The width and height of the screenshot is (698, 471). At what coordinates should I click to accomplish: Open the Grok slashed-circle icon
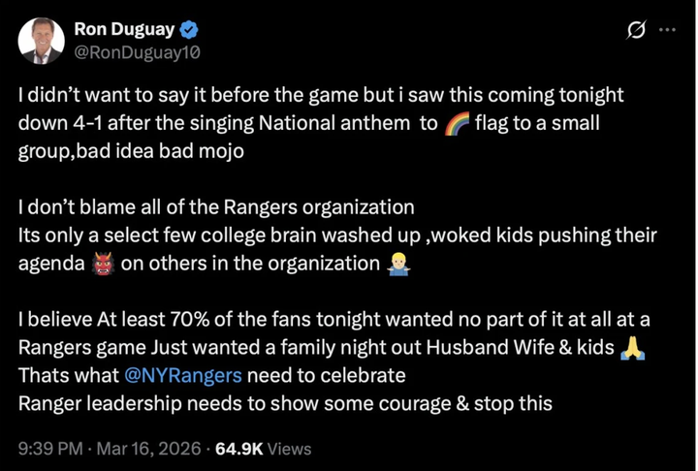[636, 31]
